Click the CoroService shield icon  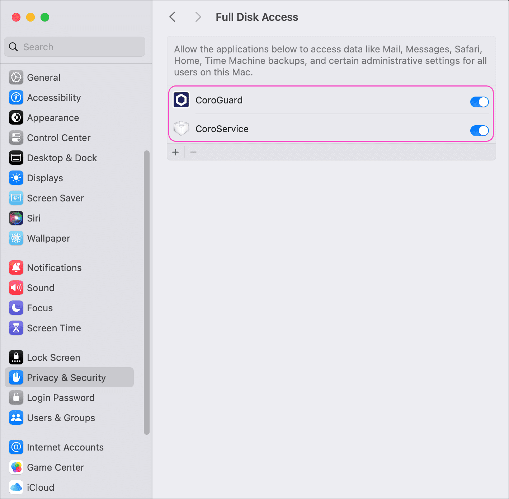[181, 129]
